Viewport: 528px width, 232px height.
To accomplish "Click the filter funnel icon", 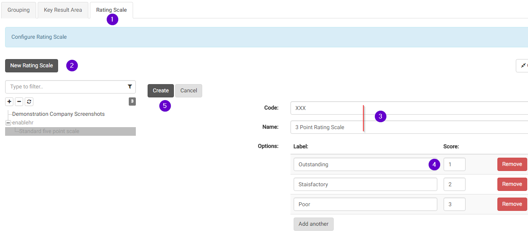I will 130,87.
